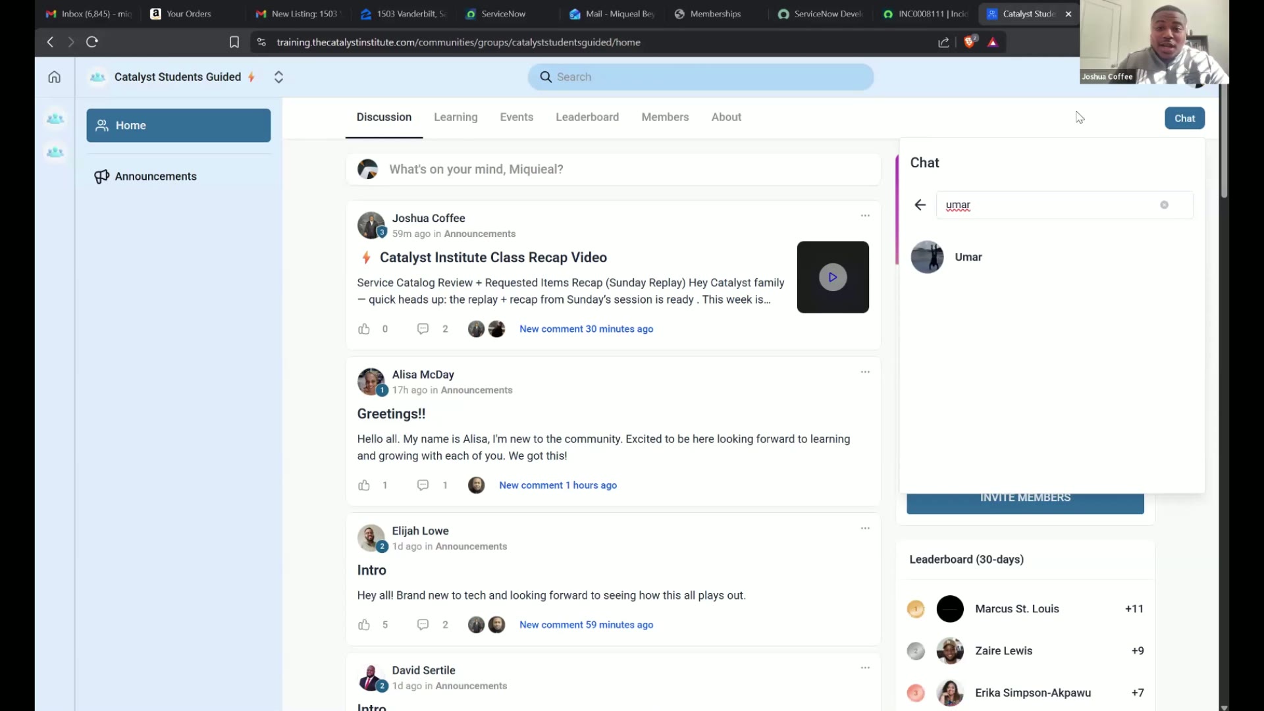The image size is (1264, 711).
Task: View the Members tab
Action: click(665, 117)
